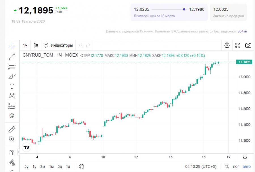This screenshot has width=255, height=172.
Task: Click the Войти login link
Action: (242, 31)
